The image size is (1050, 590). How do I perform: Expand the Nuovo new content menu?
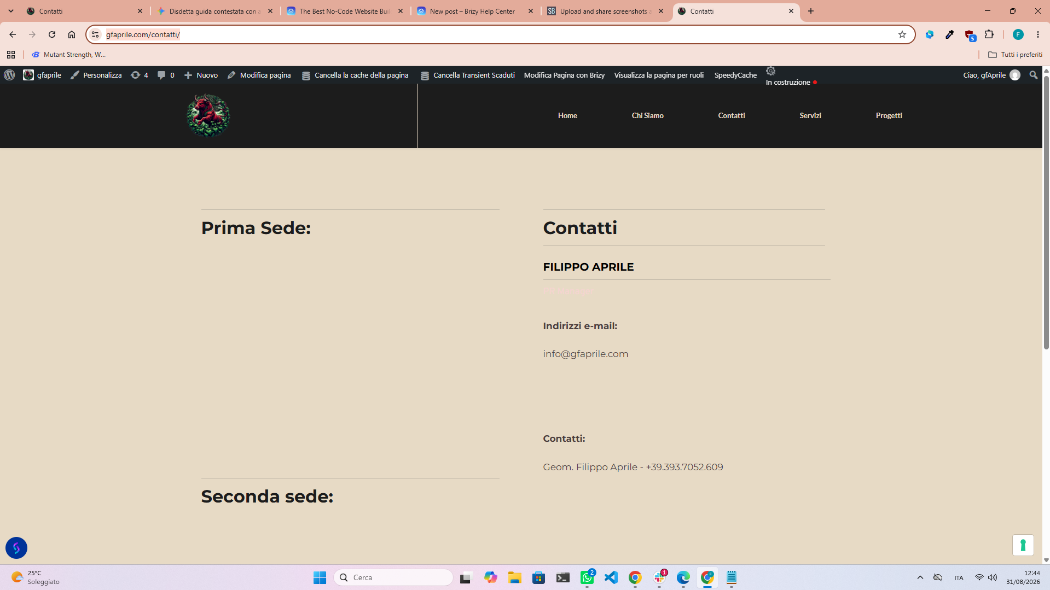201,75
